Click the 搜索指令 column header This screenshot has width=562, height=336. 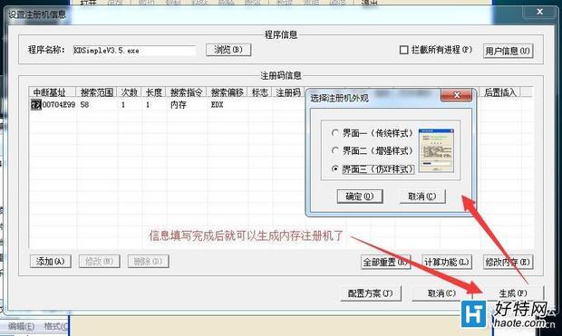tap(186, 92)
